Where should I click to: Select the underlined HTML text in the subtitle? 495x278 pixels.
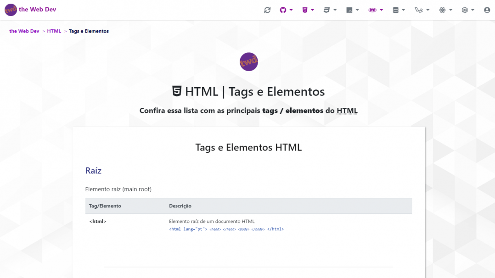pyautogui.click(x=347, y=110)
